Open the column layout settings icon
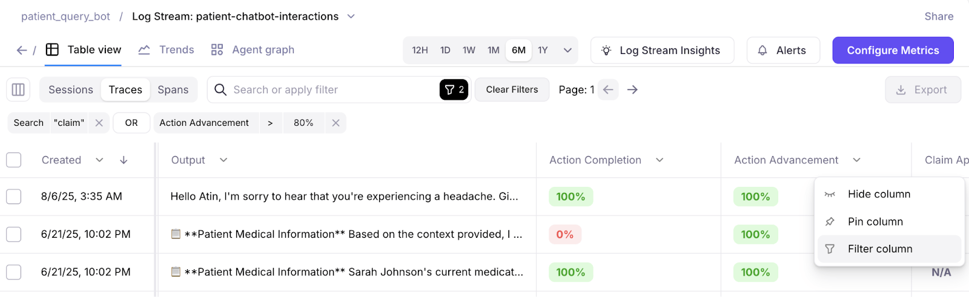 coord(18,90)
